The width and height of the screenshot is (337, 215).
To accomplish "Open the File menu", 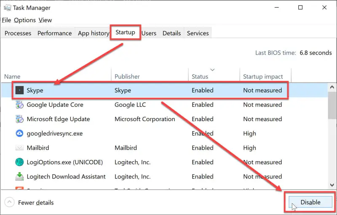I will 6,20.
